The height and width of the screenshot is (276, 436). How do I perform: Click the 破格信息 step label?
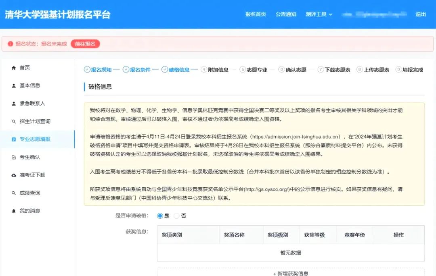click(179, 70)
